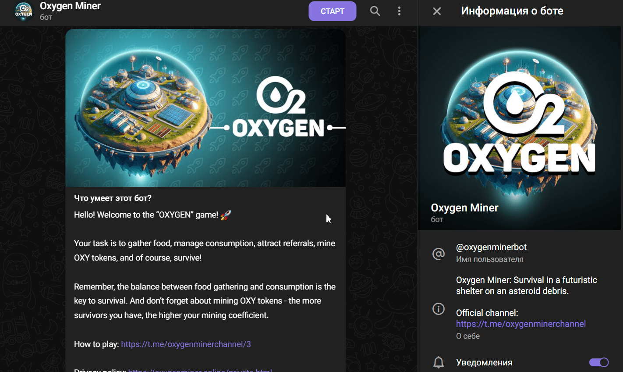
Task: Click 'Oxygen Miner' name under profile picture
Action: [464, 208]
